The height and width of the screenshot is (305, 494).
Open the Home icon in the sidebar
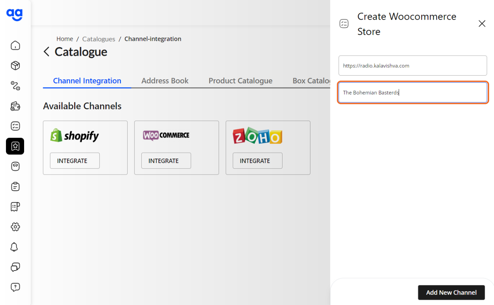[15, 45]
